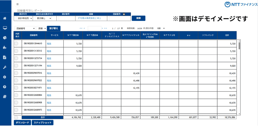Open the gear settings icon in sidebar

point(5,77)
